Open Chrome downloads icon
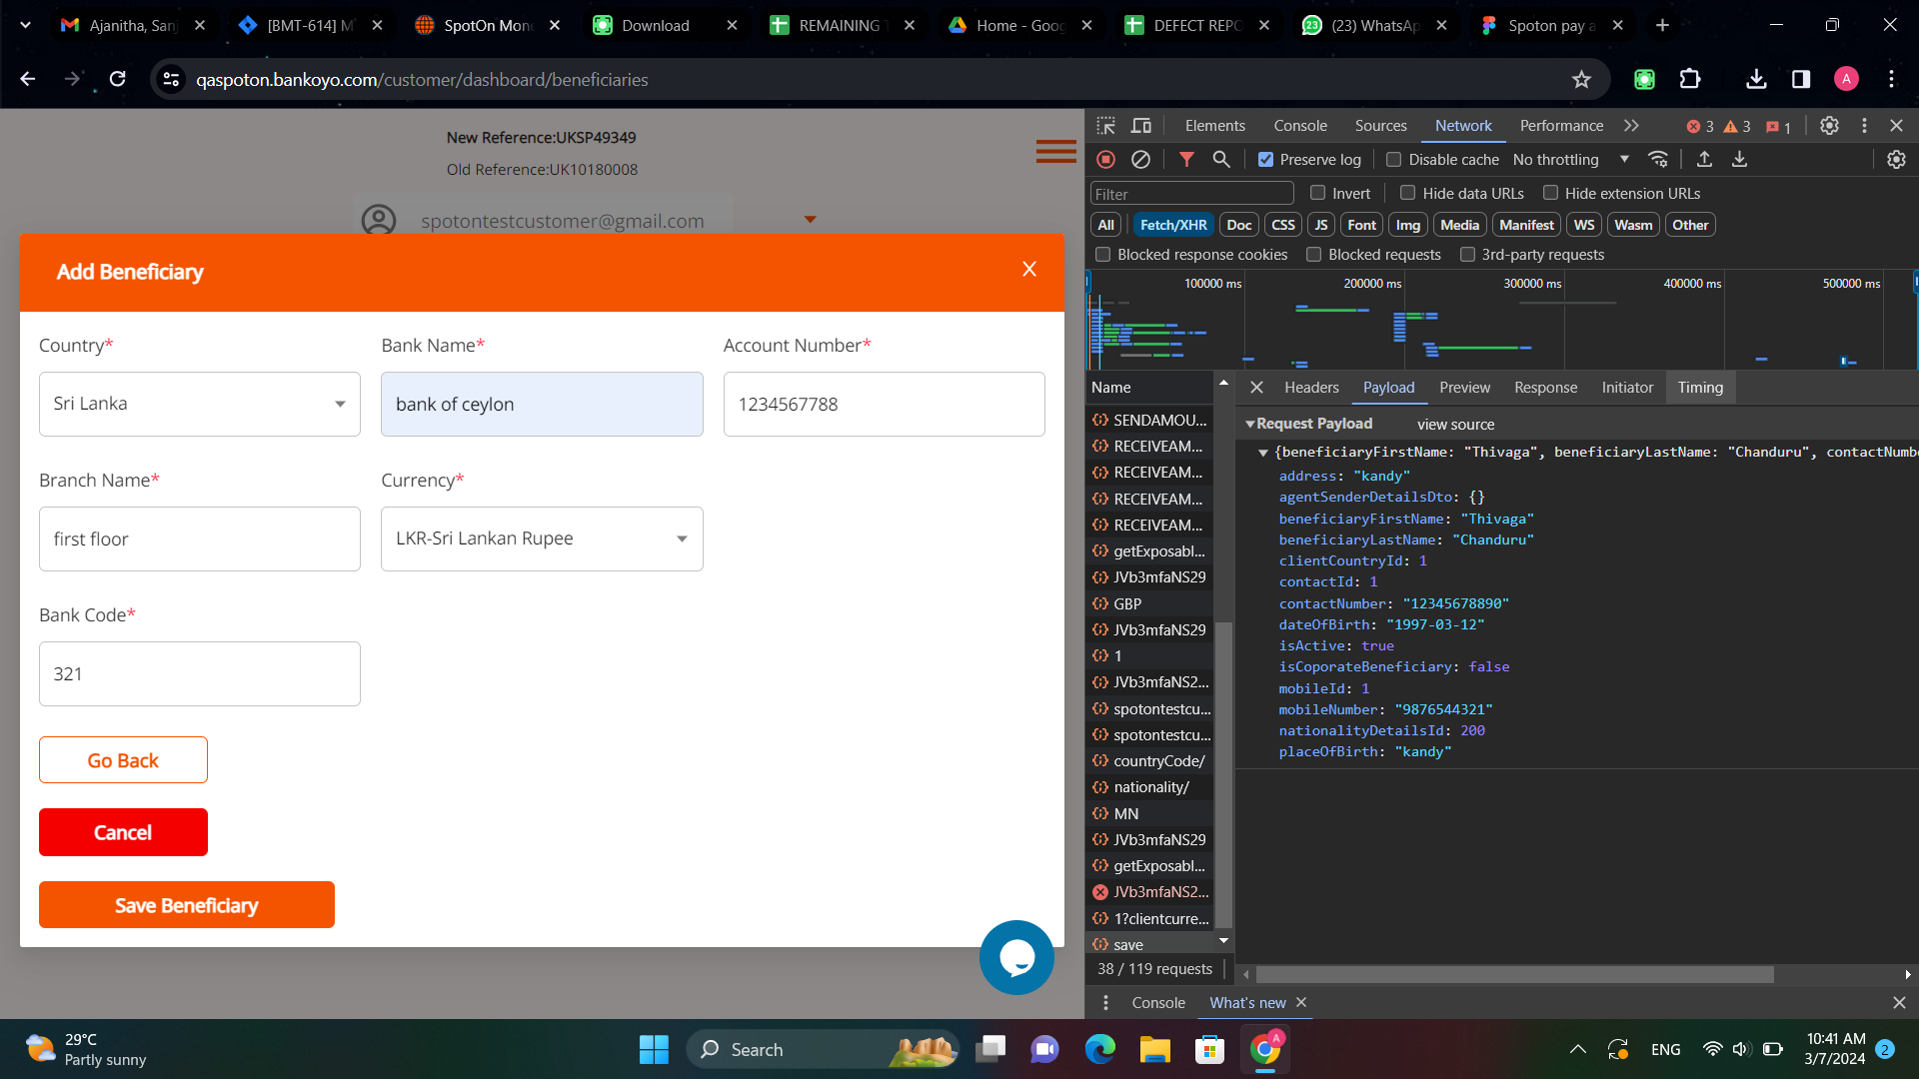 point(1756,80)
